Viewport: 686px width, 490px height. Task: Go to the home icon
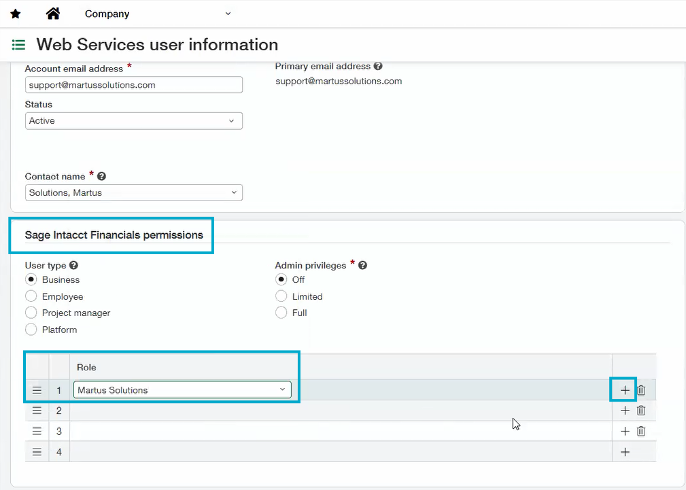coord(53,14)
